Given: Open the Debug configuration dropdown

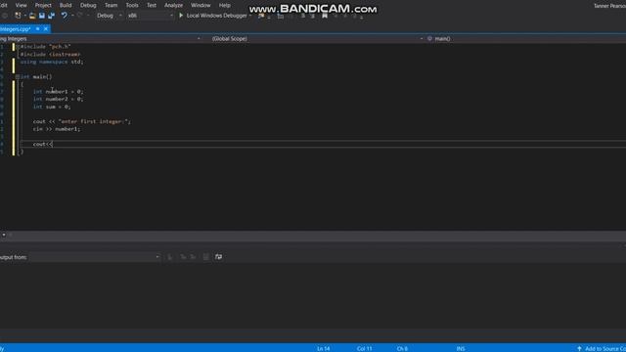Looking at the screenshot, I should click(x=109, y=16).
